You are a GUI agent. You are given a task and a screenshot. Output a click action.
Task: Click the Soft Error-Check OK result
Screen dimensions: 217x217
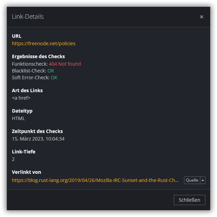click(x=54, y=78)
